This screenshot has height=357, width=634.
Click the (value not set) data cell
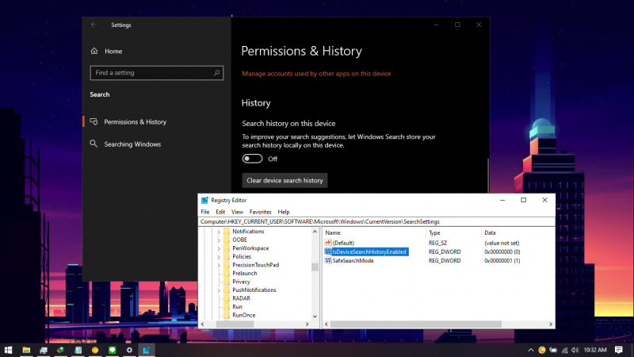[502, 243]
